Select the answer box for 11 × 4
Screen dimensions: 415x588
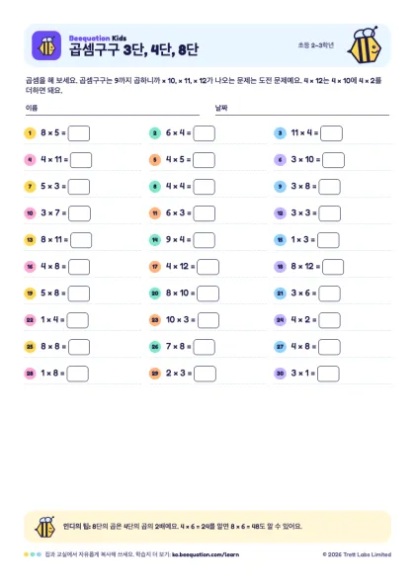tap(331, 133)
